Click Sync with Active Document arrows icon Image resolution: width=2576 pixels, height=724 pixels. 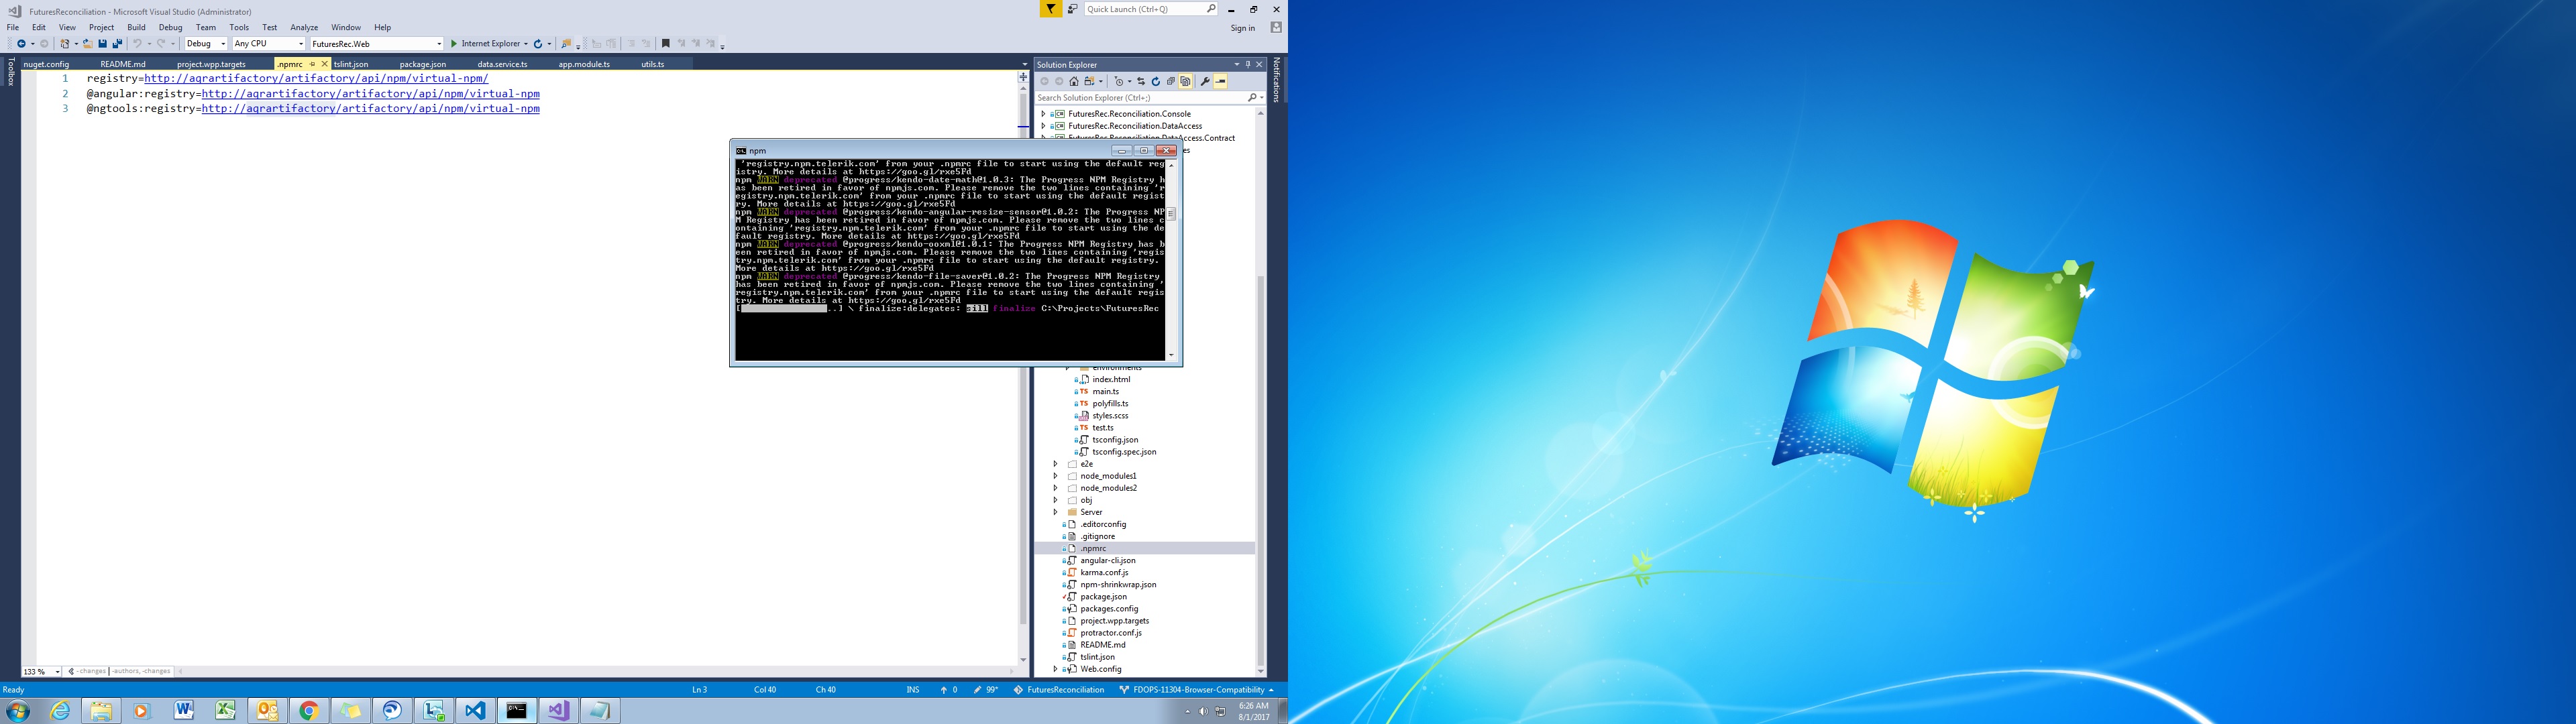click(1141, 82)
